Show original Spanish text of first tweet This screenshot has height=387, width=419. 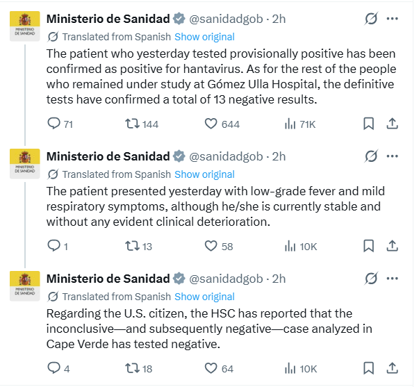(x=204, y=37)
